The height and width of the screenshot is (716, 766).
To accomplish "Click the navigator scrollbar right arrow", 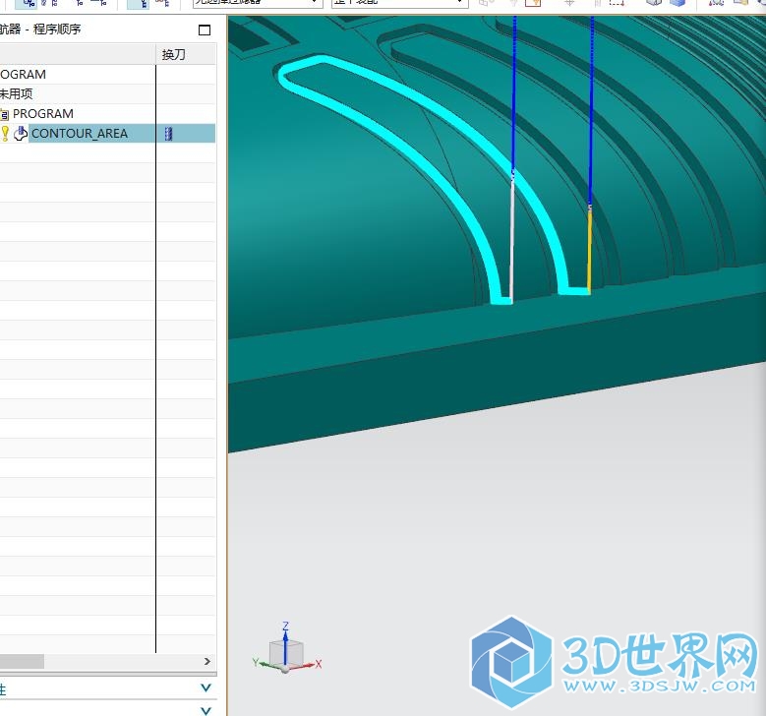I will pos(207,661).
